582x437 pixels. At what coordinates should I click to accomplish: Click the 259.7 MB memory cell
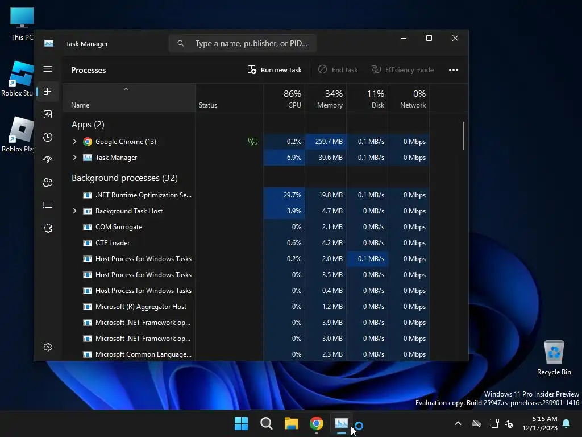[326, 142]
